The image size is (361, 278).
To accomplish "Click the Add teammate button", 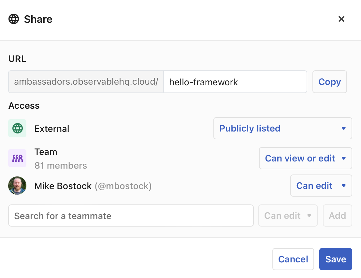I will click(337, 215).
